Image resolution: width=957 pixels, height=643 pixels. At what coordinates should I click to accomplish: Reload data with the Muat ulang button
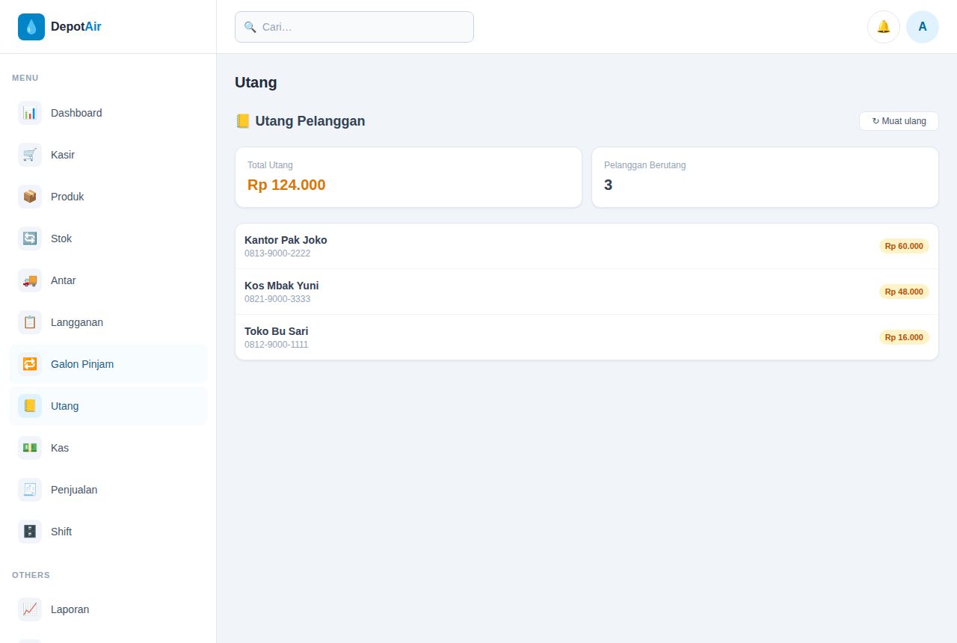point(899,121)
